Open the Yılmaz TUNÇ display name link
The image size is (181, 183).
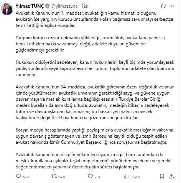[x=30, y=6]
